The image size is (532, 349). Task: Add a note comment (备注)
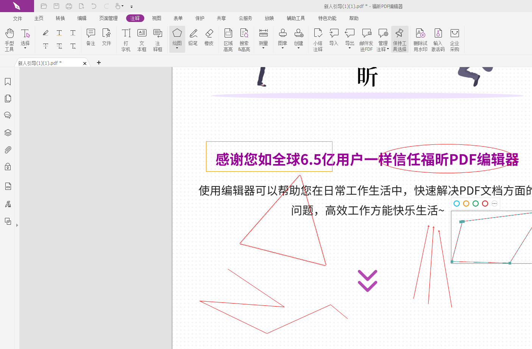point(91,38)
